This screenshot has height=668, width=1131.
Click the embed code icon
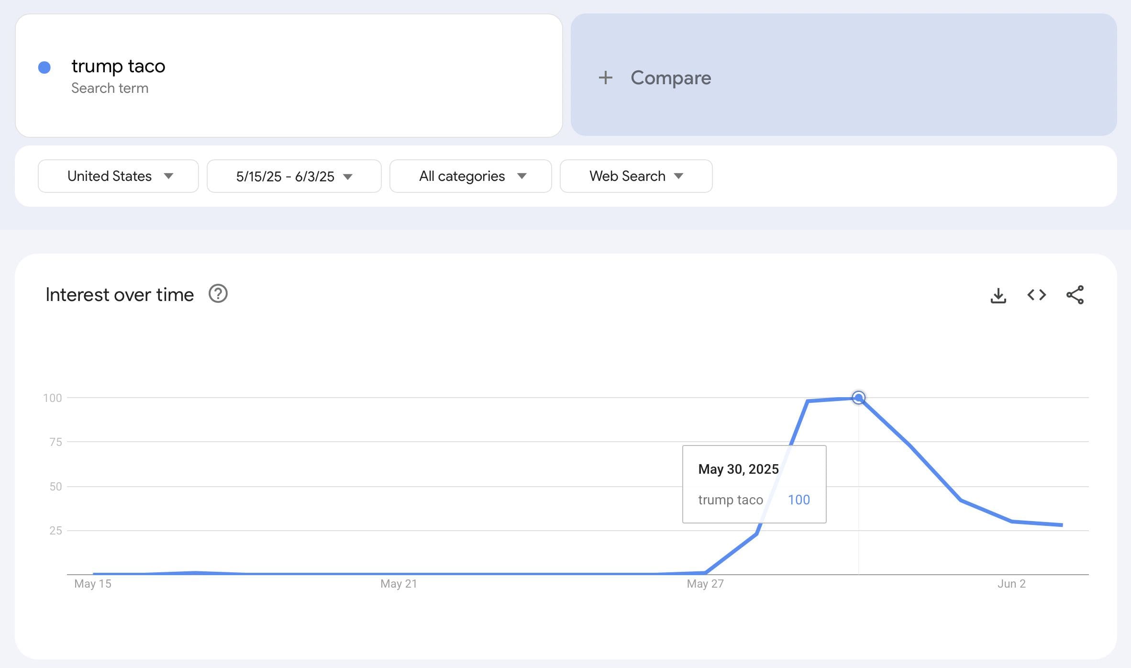click(x=1036, y=295)
